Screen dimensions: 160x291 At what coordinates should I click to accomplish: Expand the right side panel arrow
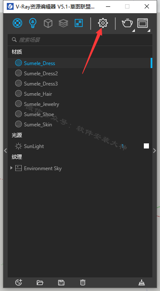coord(154,151)
